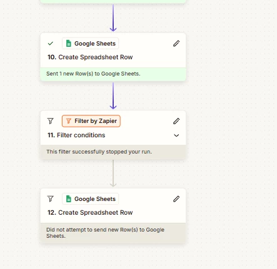Viewport: 277px width, 269px height.
Task: Click 'Did not attempt to send' status message
Action: click(x=105, y=233)
